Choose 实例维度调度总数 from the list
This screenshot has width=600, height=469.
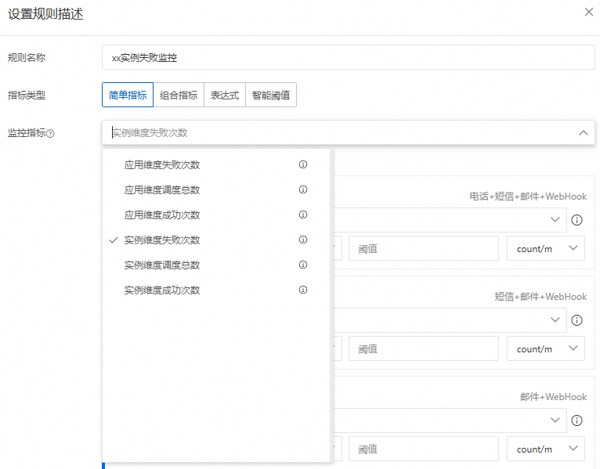point(216,265)
